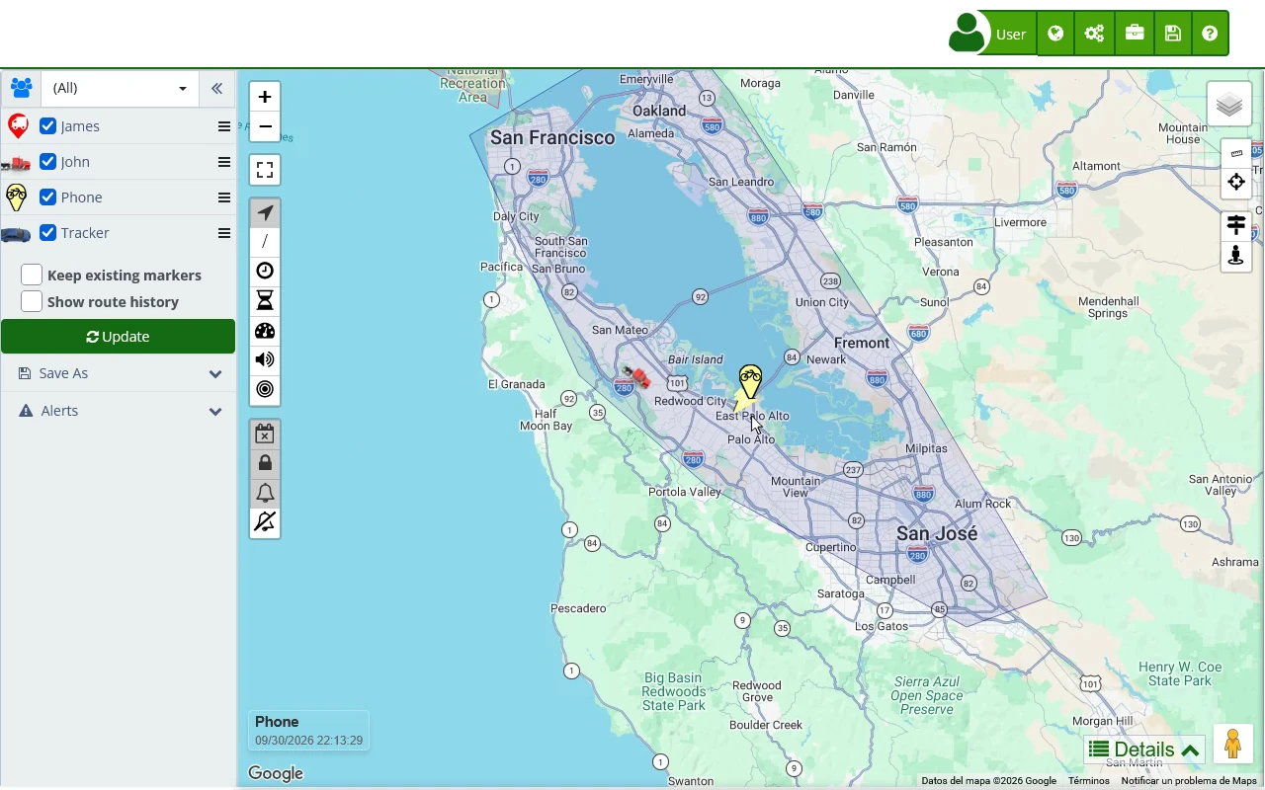This screenshot has height=790, width=1265.
Task: Click the speedometer icon in map toolbar
Action: [x=265, y=331]
